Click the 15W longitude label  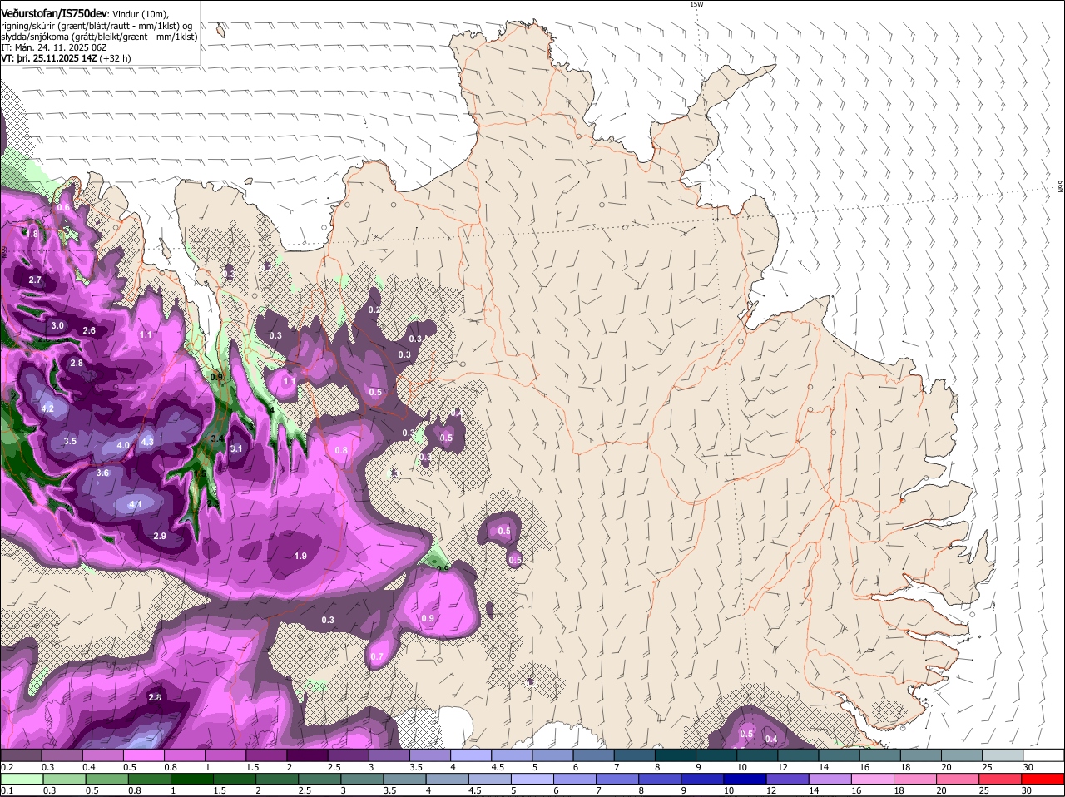[696, 4]
